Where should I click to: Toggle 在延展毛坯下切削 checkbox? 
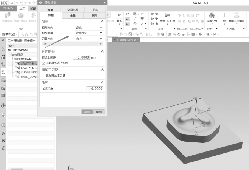coord(44,62)
